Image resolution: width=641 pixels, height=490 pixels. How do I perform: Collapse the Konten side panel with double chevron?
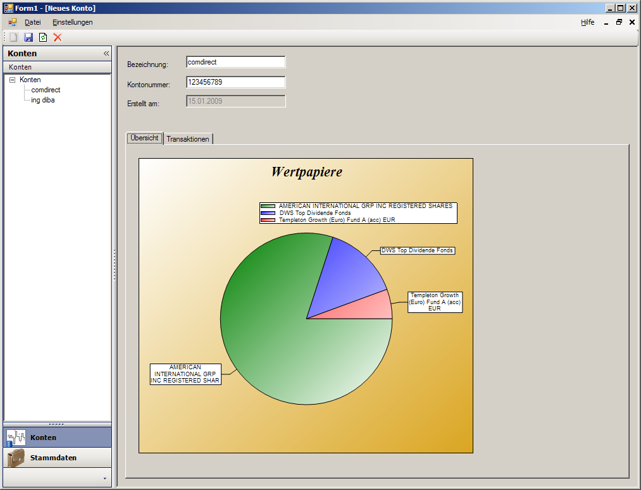pos(106,54)
